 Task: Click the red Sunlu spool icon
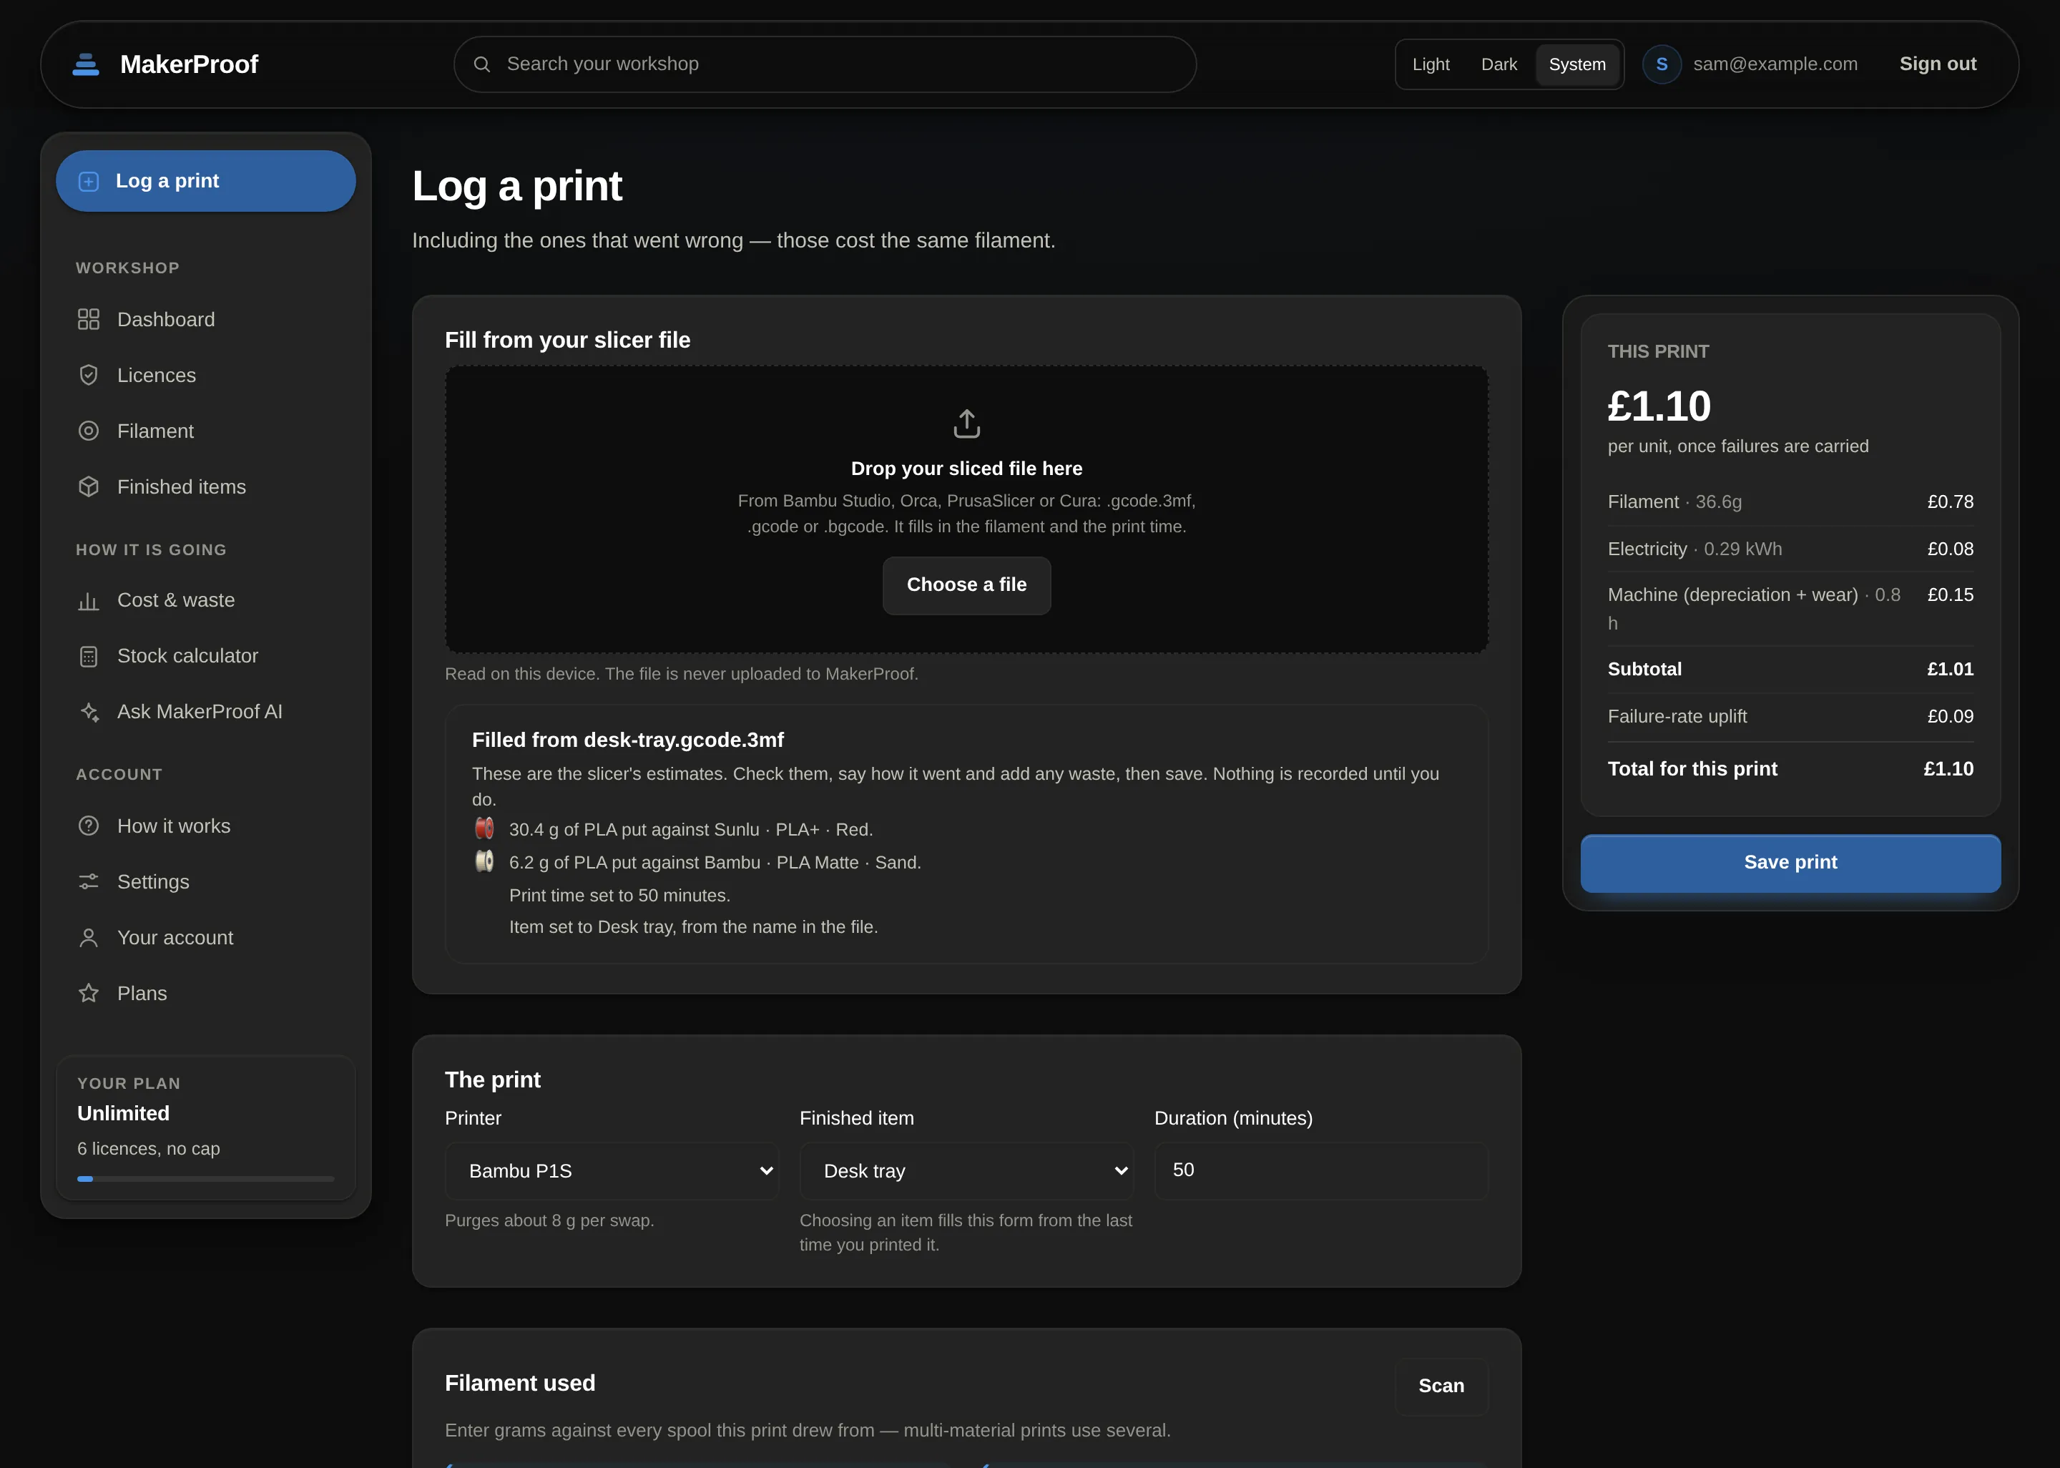click(484, 828)
